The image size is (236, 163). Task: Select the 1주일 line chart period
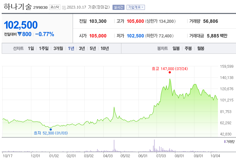[x=44, y=48]
